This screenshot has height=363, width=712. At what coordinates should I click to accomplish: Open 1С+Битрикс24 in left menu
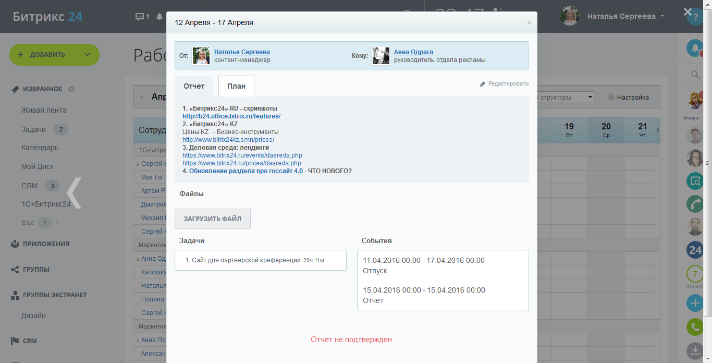[x=46, y=204]
